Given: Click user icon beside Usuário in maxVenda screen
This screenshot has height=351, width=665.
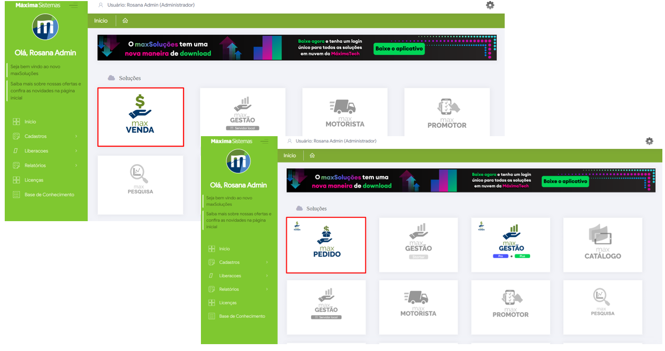Looking at the screenshot, I should tap(101, 5).
